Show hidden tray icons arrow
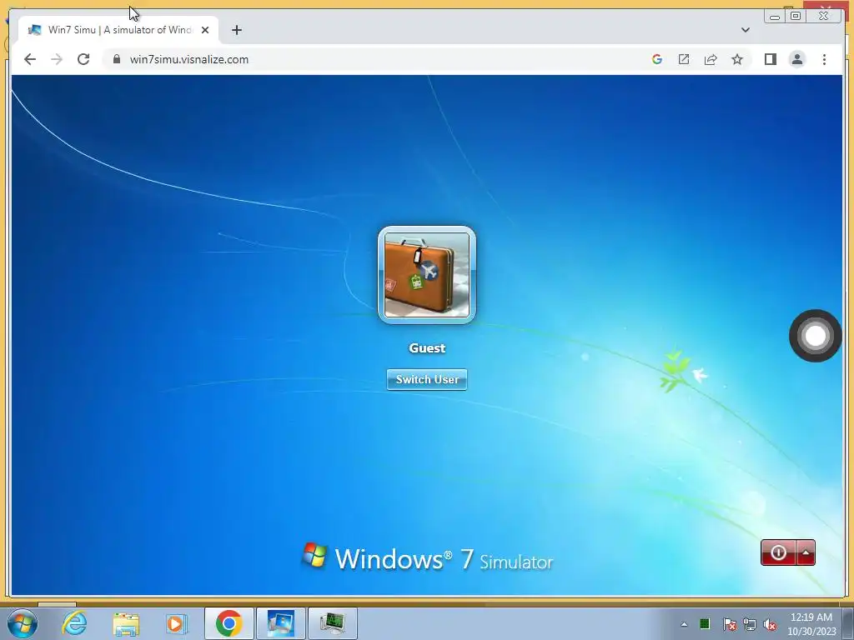Viewport: 854px width, 640px height. click(x=684, y=624)
